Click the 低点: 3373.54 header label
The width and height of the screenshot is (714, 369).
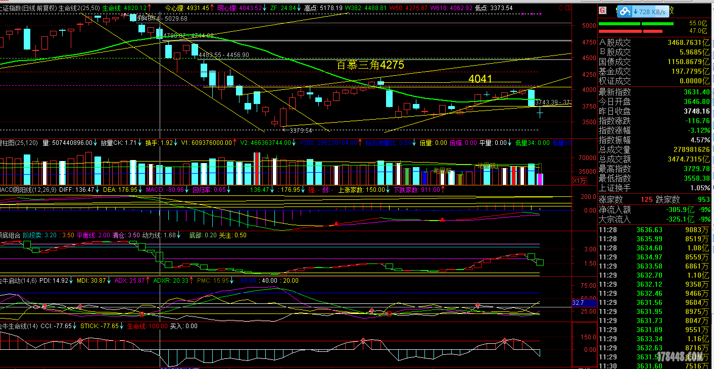tap(494, 8)
